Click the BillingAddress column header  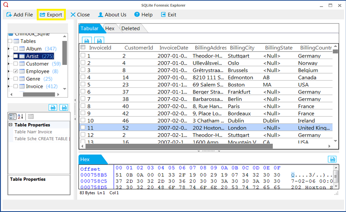coord(211,48)
